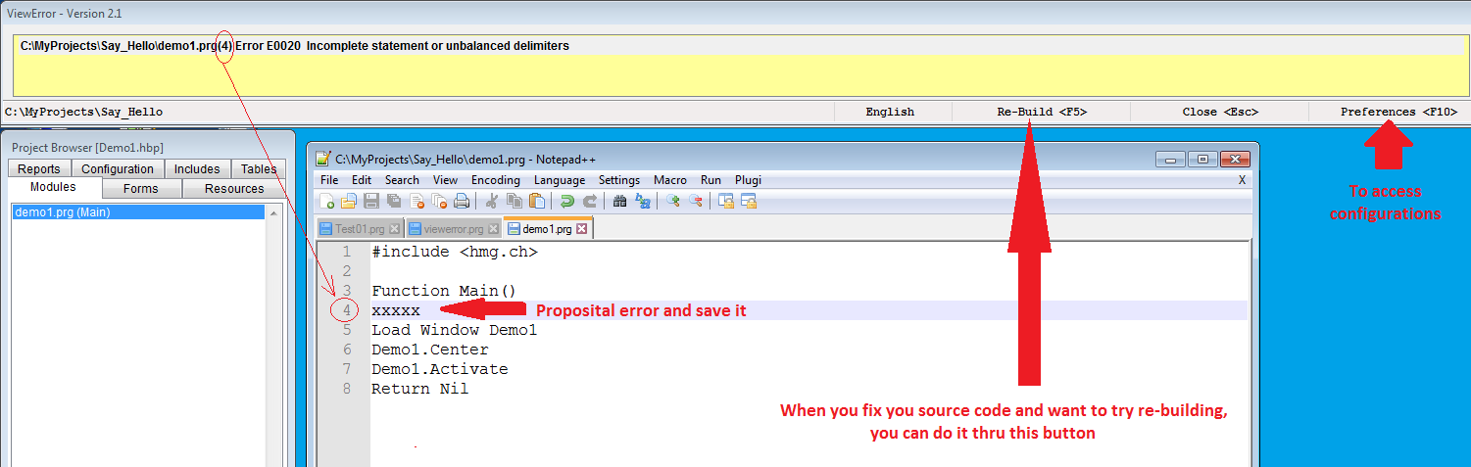Click the Paste clipboard icon
The height and width of the screenshot is (467, 1471).
[536, 202]
